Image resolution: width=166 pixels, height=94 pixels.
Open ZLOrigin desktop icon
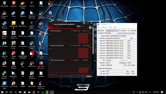coord(41,34)
